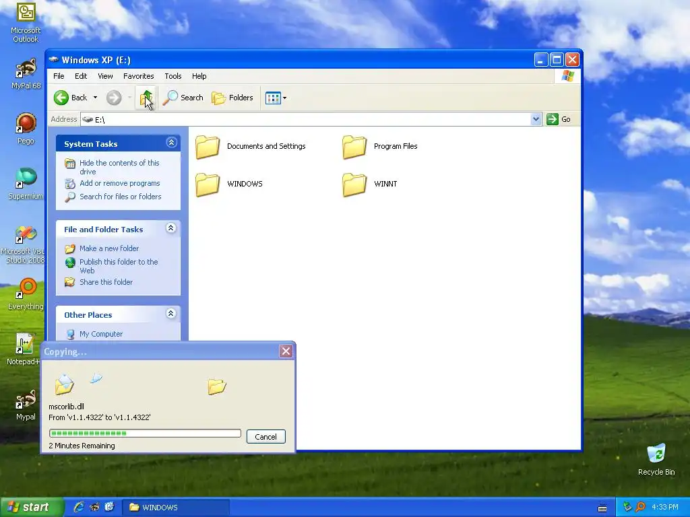Click Publish this folder to the Web
This screenshot has width=690, height=517.
click(x=119, y=266)
